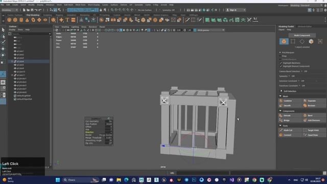This screenshot has width=327, height=184.
Task: Open Microsoft Edge from the taskbar
Action: coord(126,180)
